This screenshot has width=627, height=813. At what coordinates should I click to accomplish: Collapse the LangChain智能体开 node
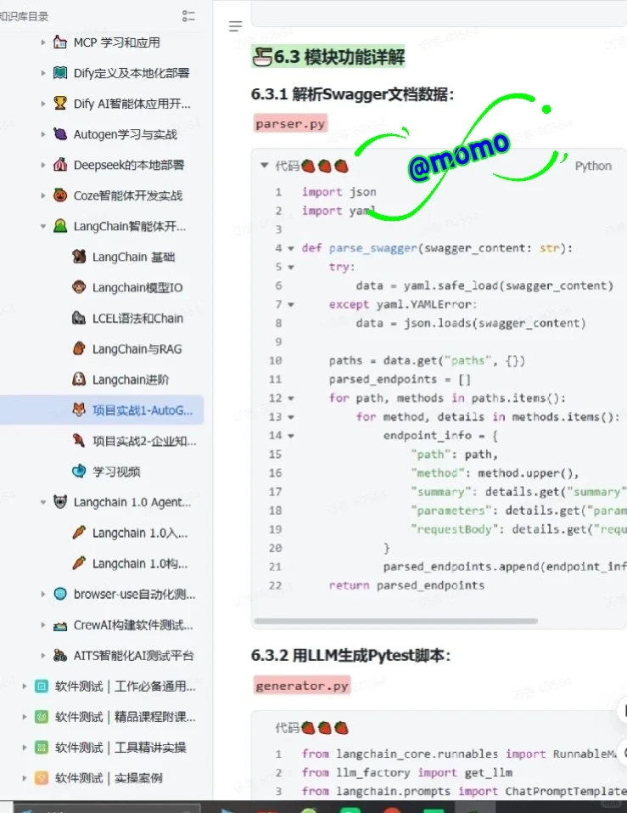coord(43,226)
